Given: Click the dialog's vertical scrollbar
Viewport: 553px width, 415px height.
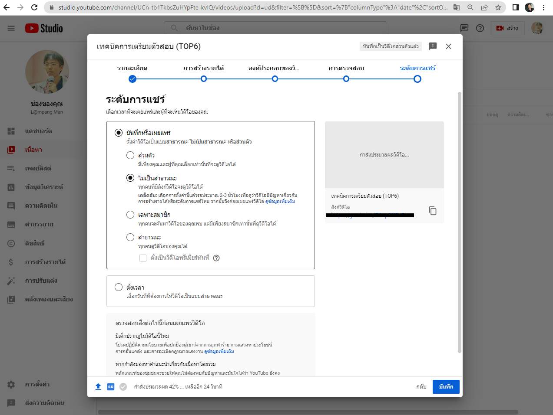Looking at the screenshot, I should tap(460, 221).
